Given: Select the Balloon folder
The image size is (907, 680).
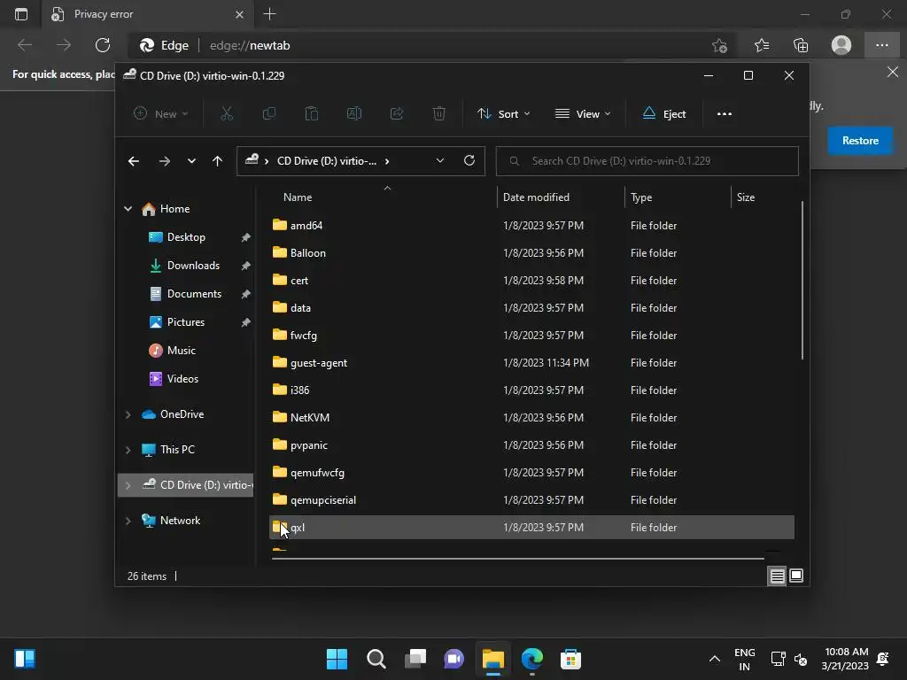Looking at the screenshot, I should point(531,252).
